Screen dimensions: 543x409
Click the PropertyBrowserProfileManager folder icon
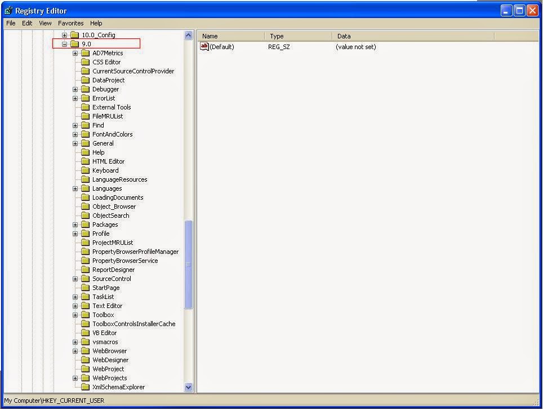click(85, 251)
